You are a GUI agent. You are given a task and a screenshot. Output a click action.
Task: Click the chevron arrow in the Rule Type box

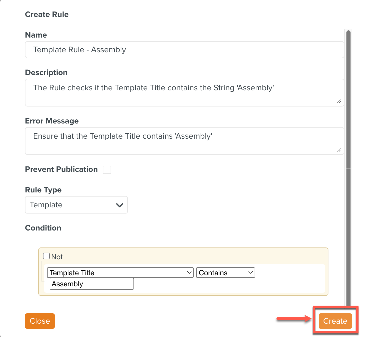click(x=120, y=205)
